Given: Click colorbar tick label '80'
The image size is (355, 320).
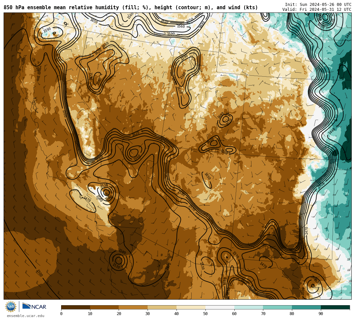Looking at the screenshot, I should pos(292,314).
